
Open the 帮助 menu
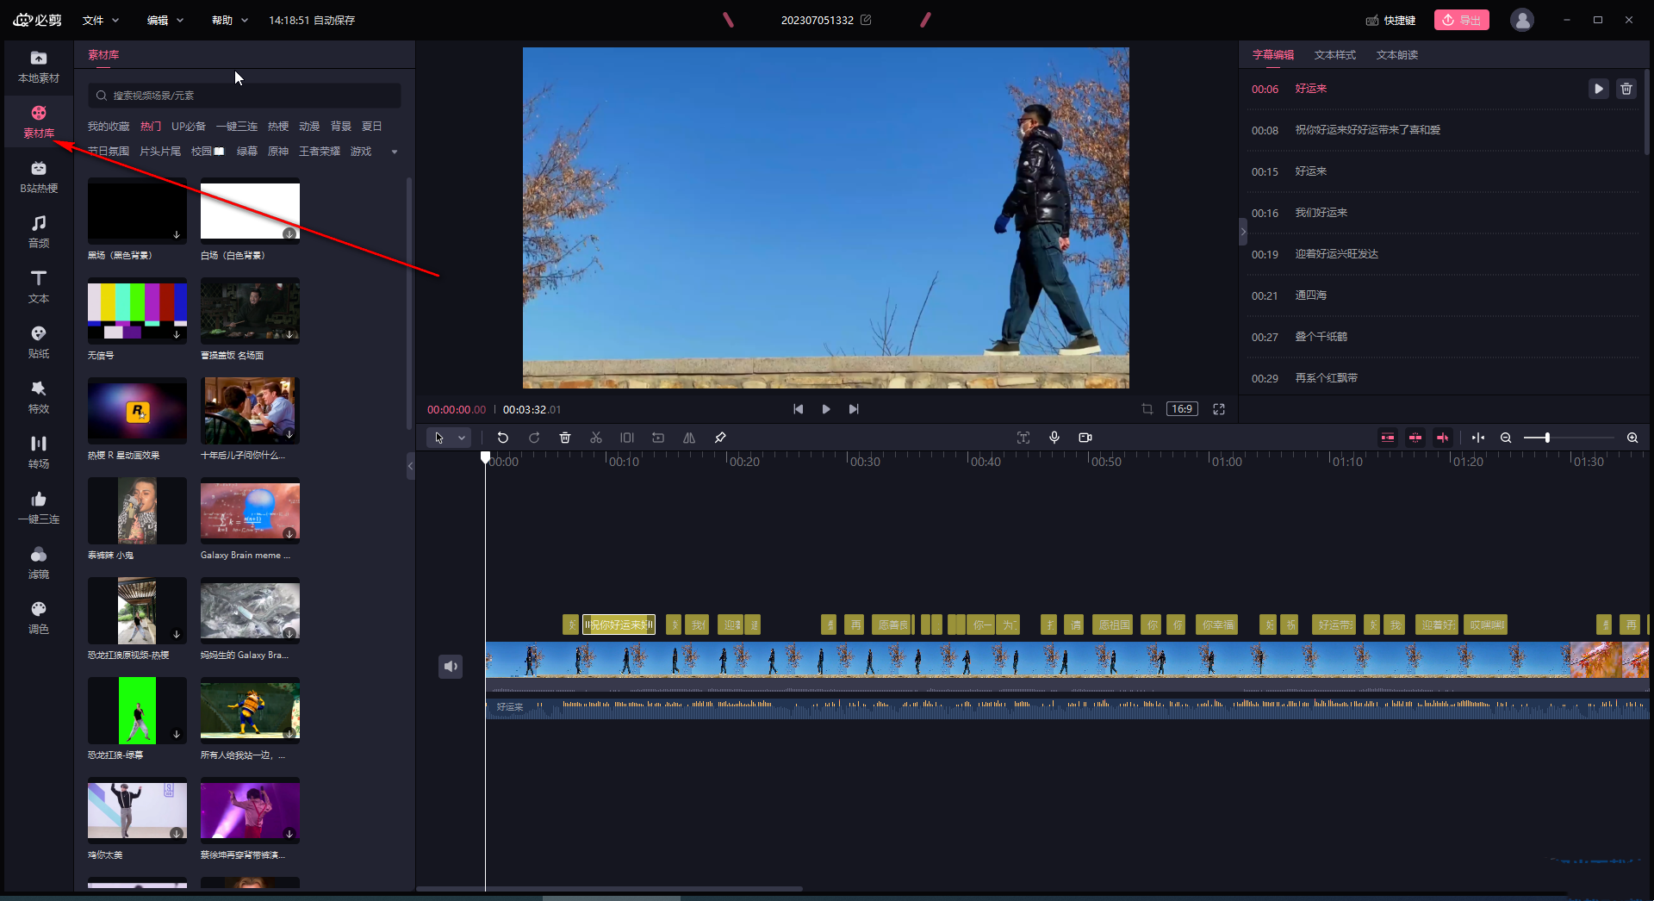229,20
